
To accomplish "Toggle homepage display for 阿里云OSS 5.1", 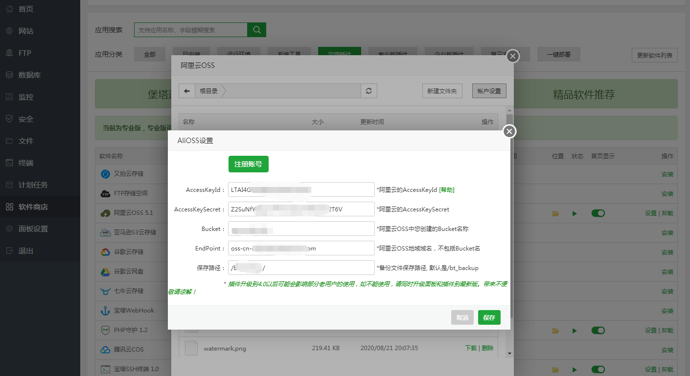I will pos(598,213).
